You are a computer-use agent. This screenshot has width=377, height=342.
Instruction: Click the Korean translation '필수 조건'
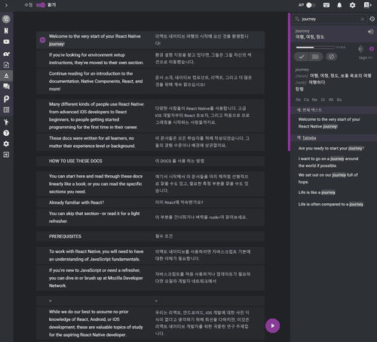tap(164, 236)
